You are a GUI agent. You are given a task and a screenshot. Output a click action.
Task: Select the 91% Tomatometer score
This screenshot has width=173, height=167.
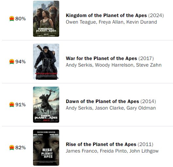[21, 105]
